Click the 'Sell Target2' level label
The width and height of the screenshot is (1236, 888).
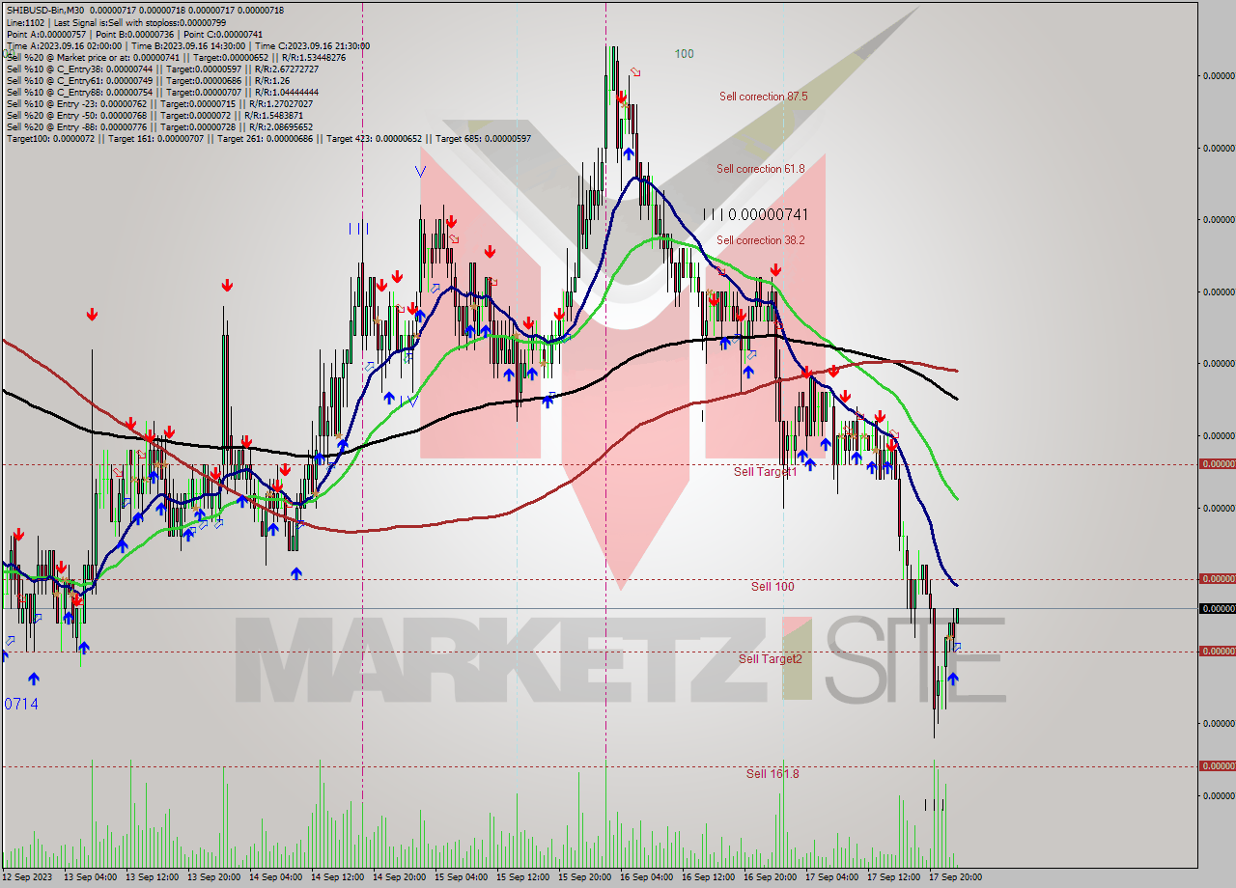point(770,658)
